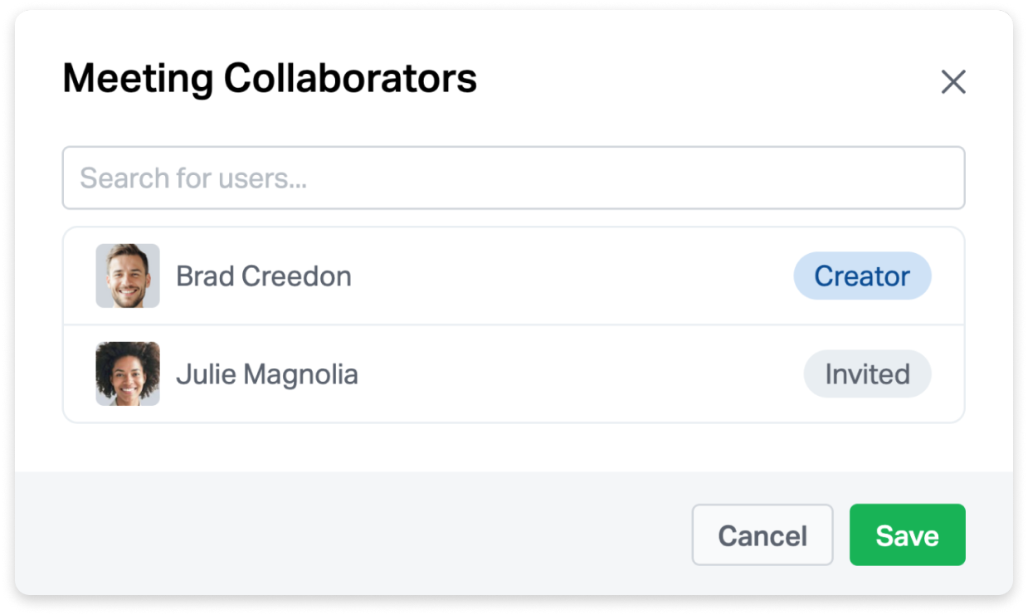Select Brad Creedon's row blank space before badge
1028x615 pixels.
click(572, 276)
